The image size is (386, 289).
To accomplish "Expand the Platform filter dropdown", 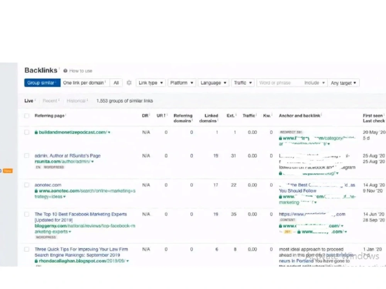I will 182,83.
